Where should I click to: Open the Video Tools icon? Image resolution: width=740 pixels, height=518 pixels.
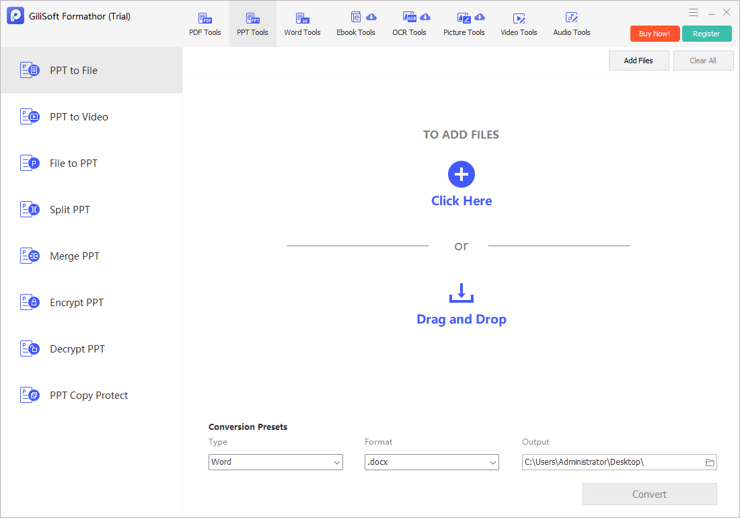tap(519, 18)
